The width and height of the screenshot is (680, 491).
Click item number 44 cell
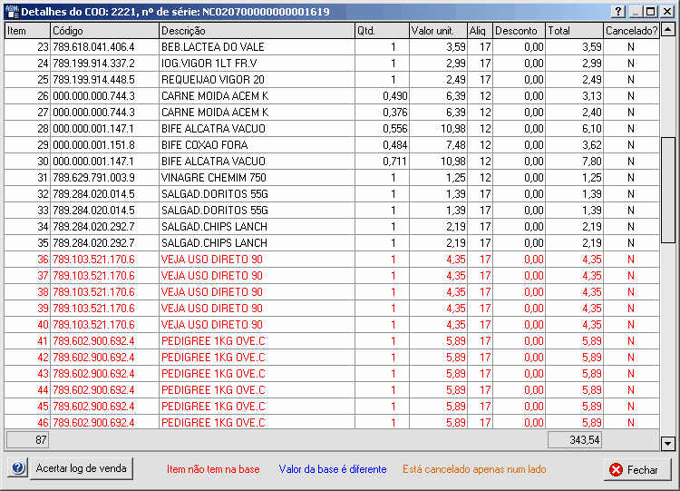coord(27,390)
